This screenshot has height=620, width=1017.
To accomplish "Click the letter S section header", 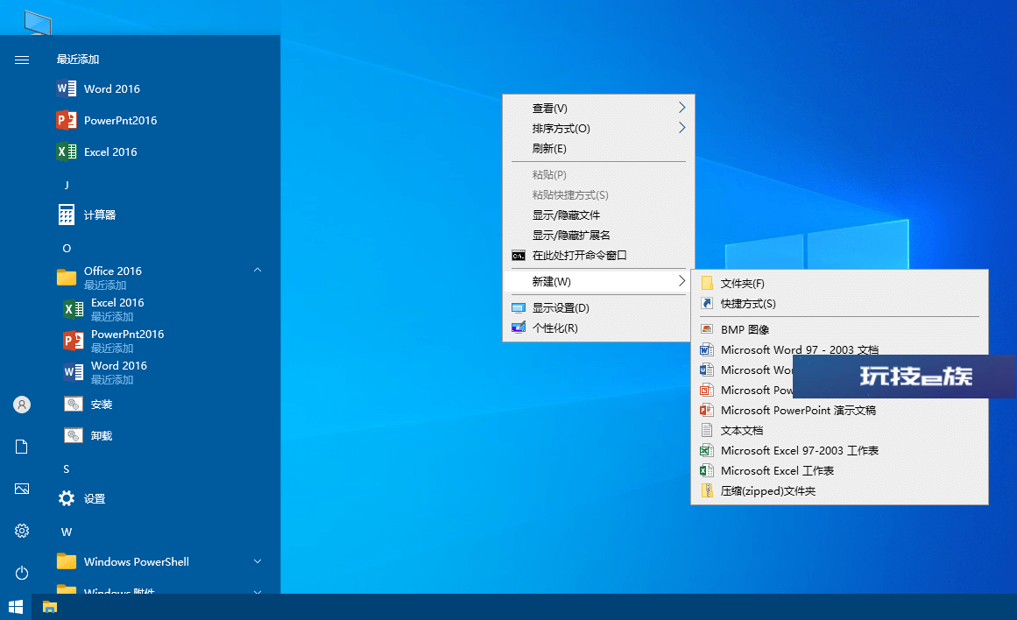I will [67, 469].
